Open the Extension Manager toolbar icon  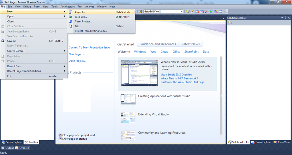tap(216, 11)
